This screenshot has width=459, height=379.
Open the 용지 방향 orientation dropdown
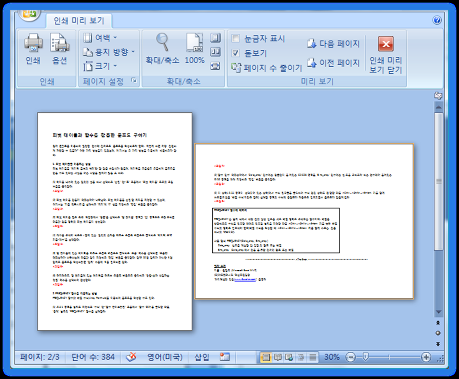[109, 52]
